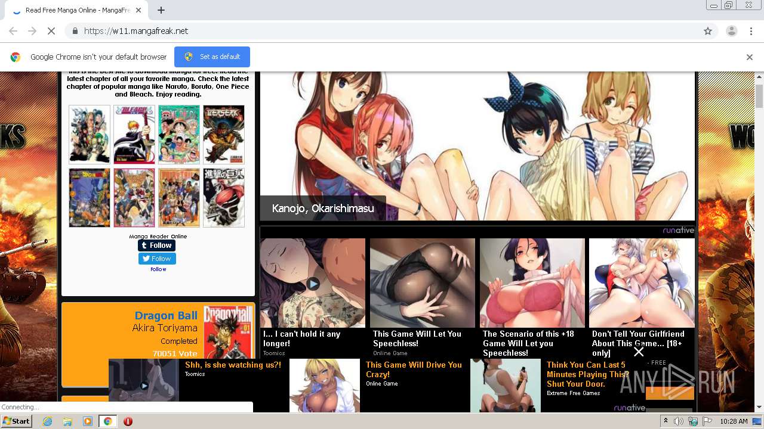View site security lock info
The width and height of the screenshot is (764, 429).
point(75,31)
